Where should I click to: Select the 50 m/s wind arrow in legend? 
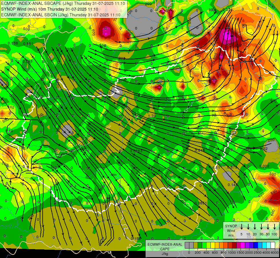pyautogui.click(x=268, y=227)
